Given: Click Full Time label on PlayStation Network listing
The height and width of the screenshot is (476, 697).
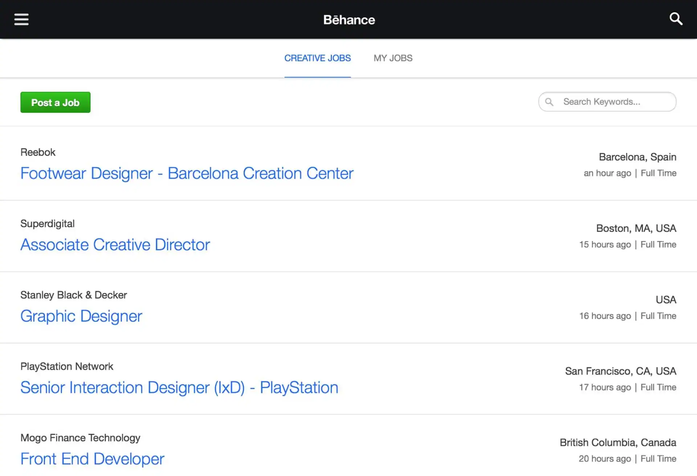Looking at the screenshot, I should pyautogui.click(x=658, y=388).
